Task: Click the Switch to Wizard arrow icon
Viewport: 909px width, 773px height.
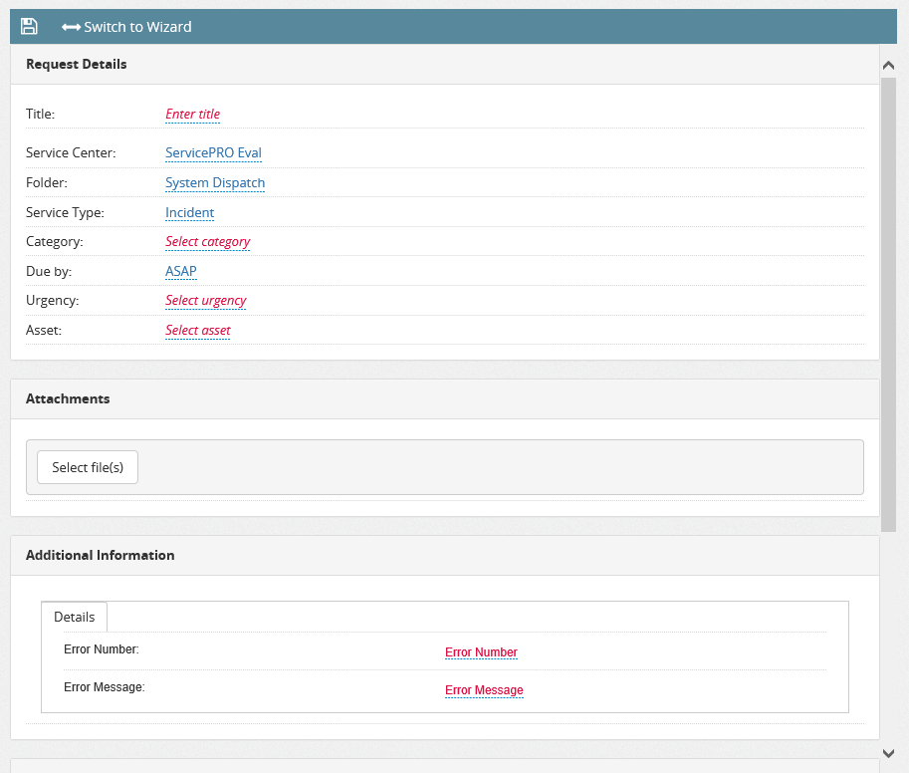Action: 72,27
